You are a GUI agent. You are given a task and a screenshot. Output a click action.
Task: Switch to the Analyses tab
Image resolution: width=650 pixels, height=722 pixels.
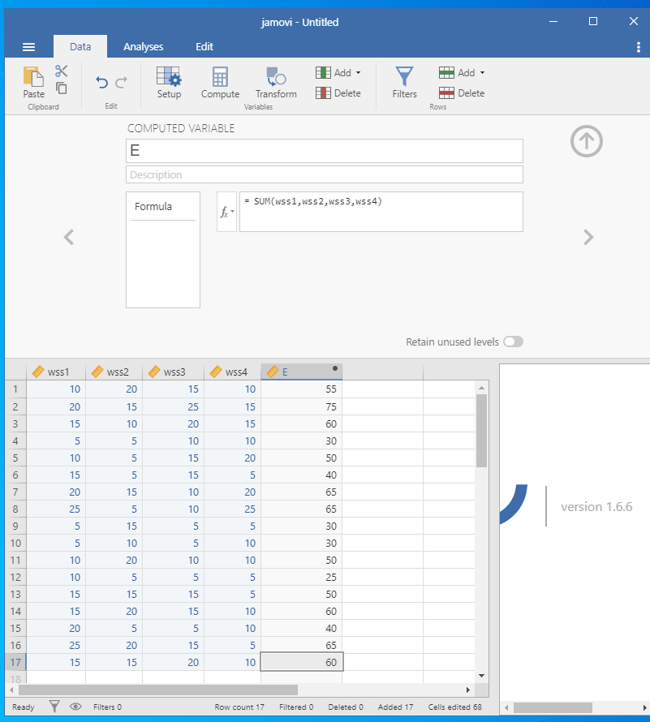(x=143, y=47)
